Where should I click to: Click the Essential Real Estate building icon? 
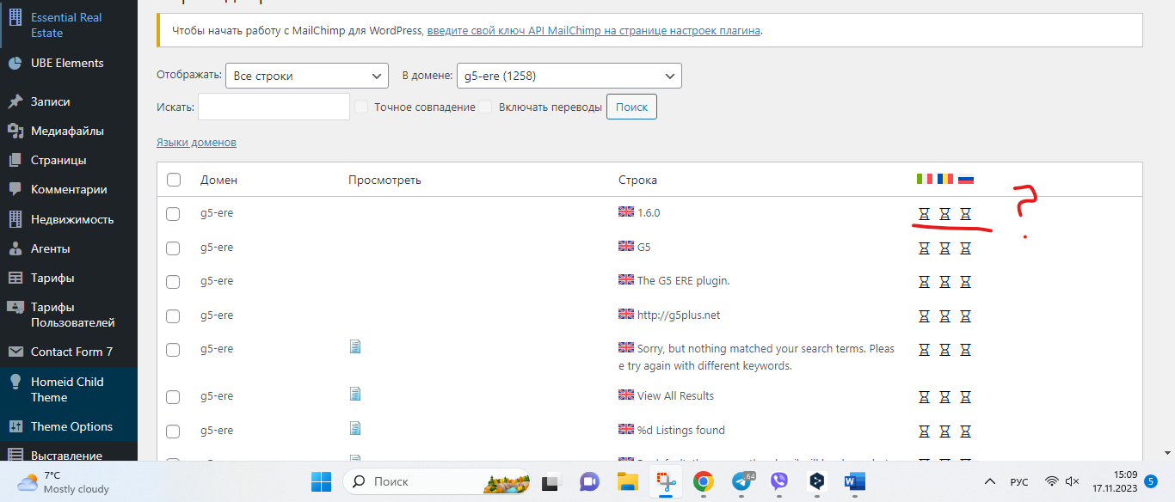click(x=15, y=17)
